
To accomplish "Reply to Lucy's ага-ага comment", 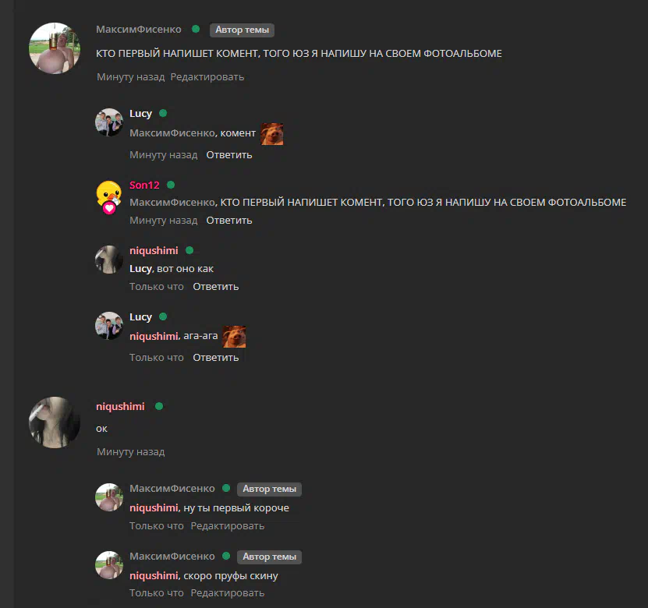I will pos(216,357).
